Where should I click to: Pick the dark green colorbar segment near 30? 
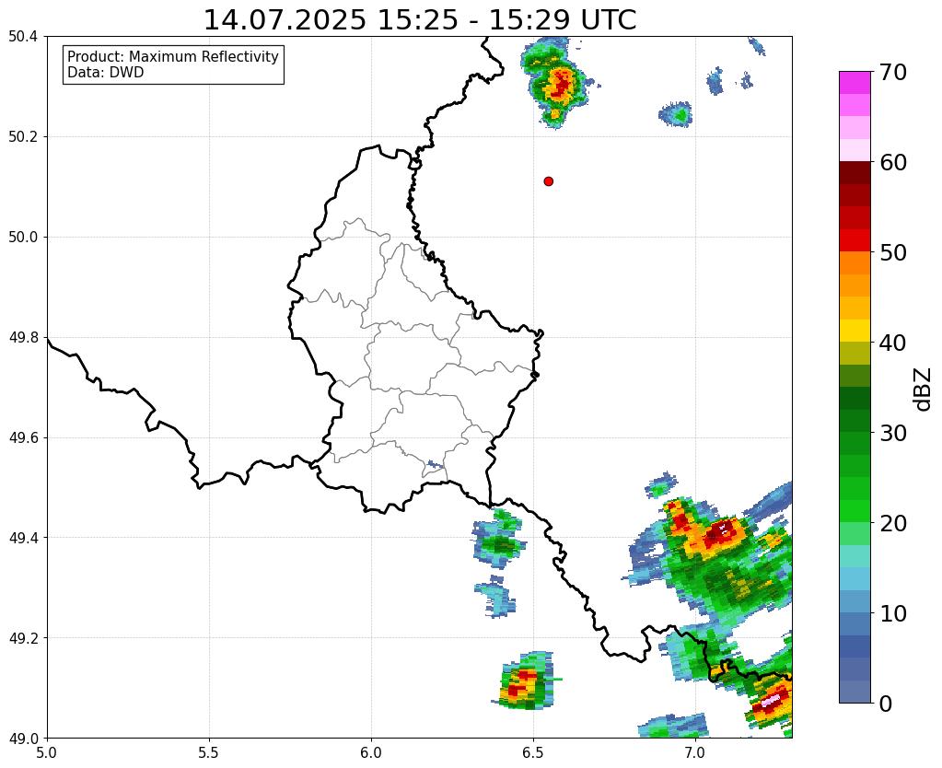click(x=855, y=421)
